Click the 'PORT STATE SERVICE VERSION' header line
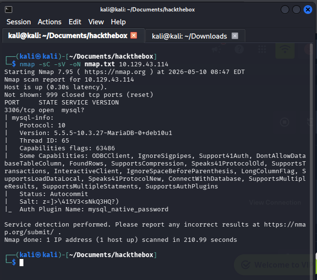317x280 pixels. point(62,103)
